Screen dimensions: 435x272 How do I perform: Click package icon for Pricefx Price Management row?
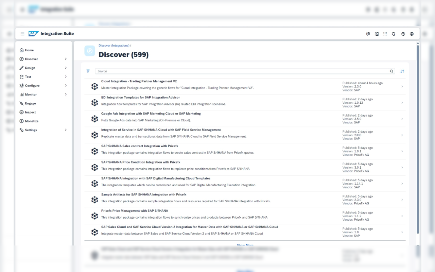94,216
